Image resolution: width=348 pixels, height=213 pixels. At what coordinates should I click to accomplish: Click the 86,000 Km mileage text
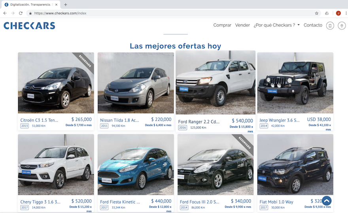(x=198, y=207)
